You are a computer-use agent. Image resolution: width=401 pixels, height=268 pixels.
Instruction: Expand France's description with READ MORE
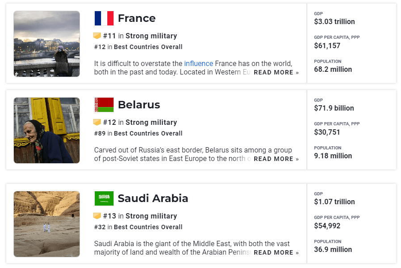point(276,72)
